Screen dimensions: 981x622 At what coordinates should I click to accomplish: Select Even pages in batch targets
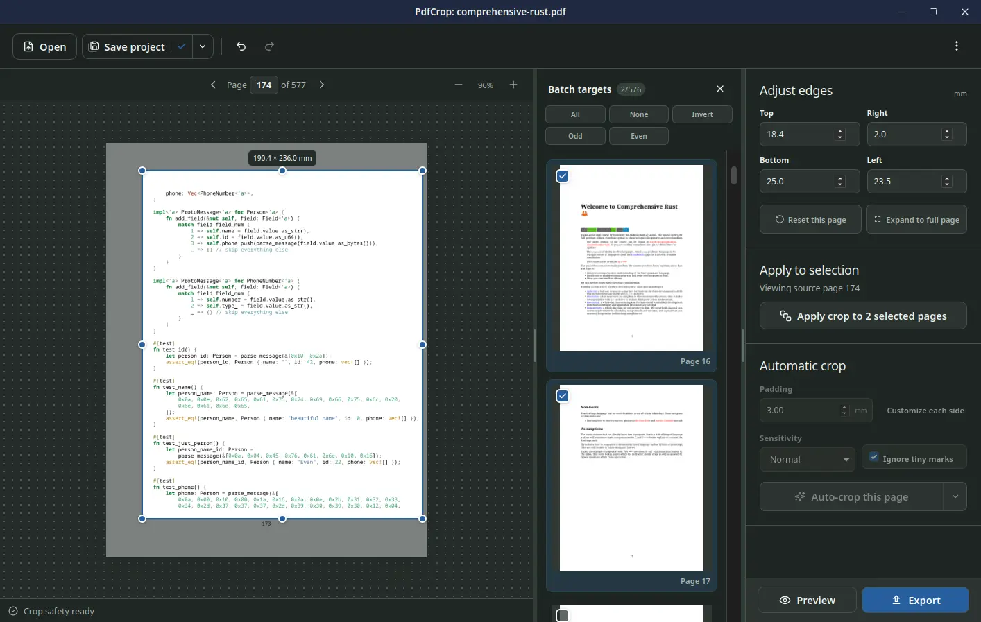coord(639,136)
